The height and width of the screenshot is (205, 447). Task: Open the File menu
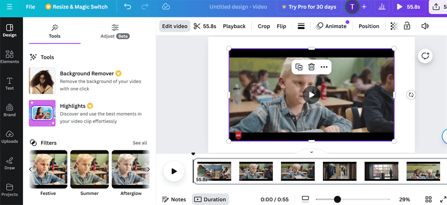(30, 7)
